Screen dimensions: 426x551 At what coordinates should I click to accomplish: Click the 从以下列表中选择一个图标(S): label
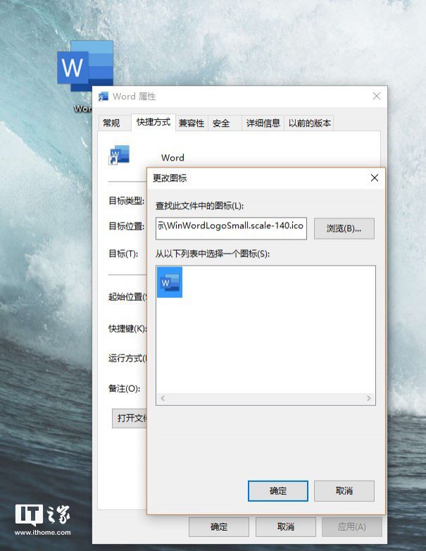click(x=213, y=254)
